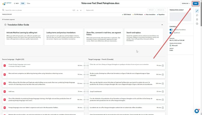Image resolution: width=202 pixels, height=115 pixels.
Task: Open the bookmarks panel icon
Action: [x=197, y=20]
